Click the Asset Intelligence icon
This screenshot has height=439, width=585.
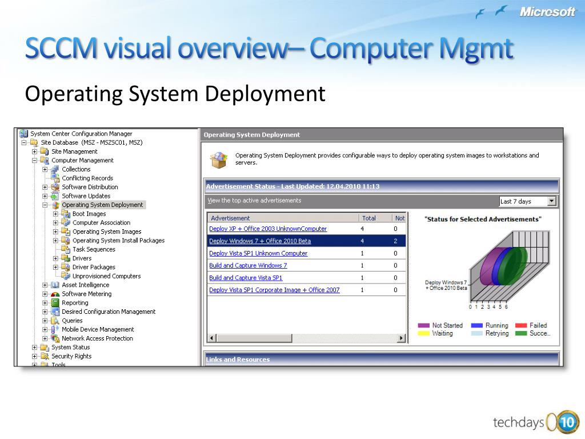coord(55,285)
